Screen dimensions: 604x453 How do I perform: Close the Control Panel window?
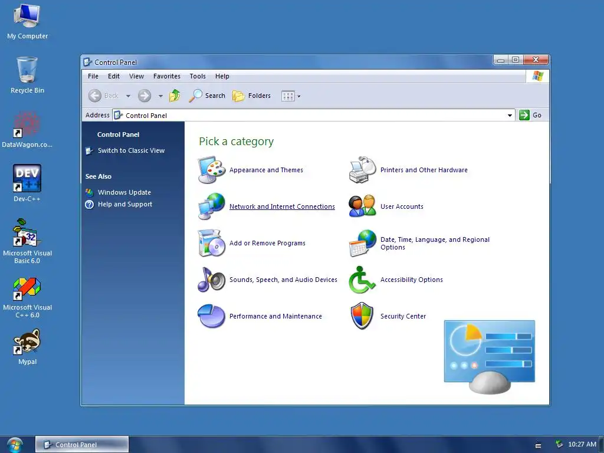tap(536, 60)
